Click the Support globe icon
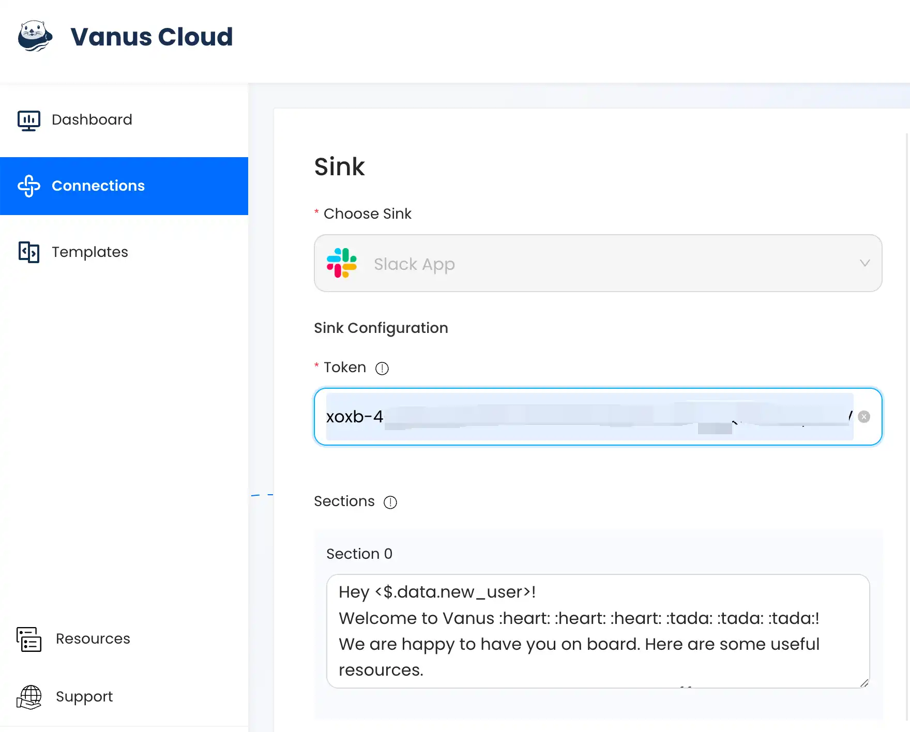 point(29,697)
